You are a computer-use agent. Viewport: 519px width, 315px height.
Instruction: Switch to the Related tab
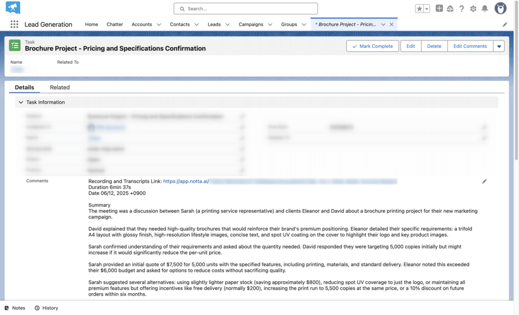[x=60, y=87]
